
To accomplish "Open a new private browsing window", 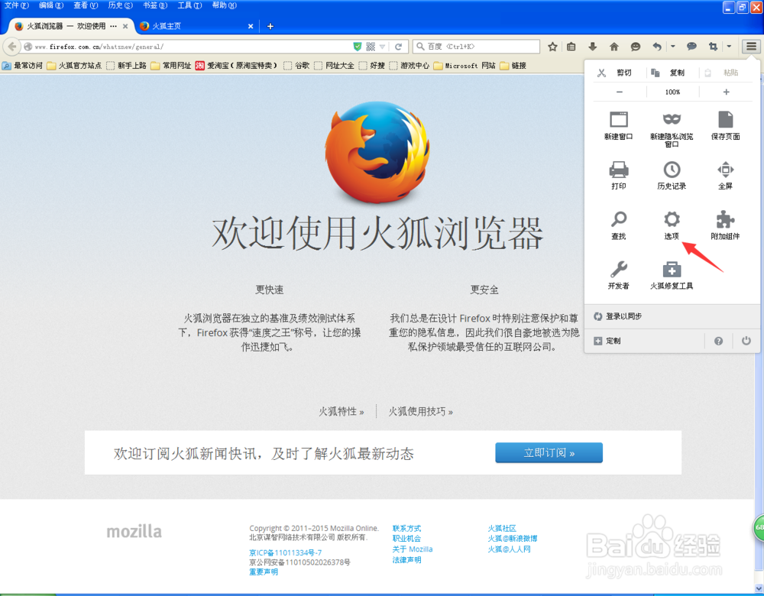I will (672, 128).
